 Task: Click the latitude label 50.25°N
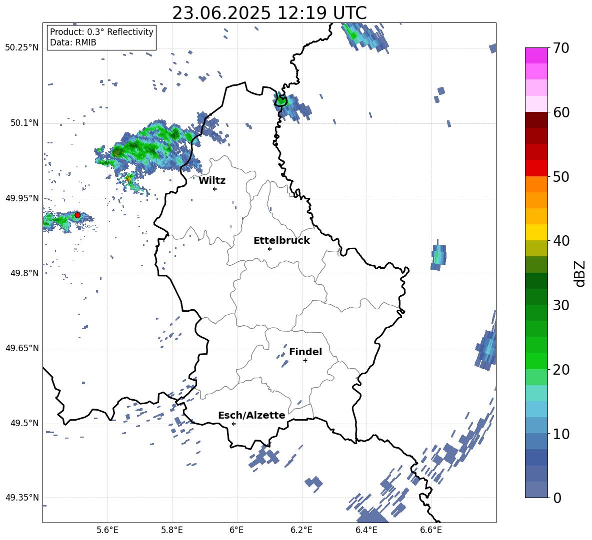click(x=22, y=48)
